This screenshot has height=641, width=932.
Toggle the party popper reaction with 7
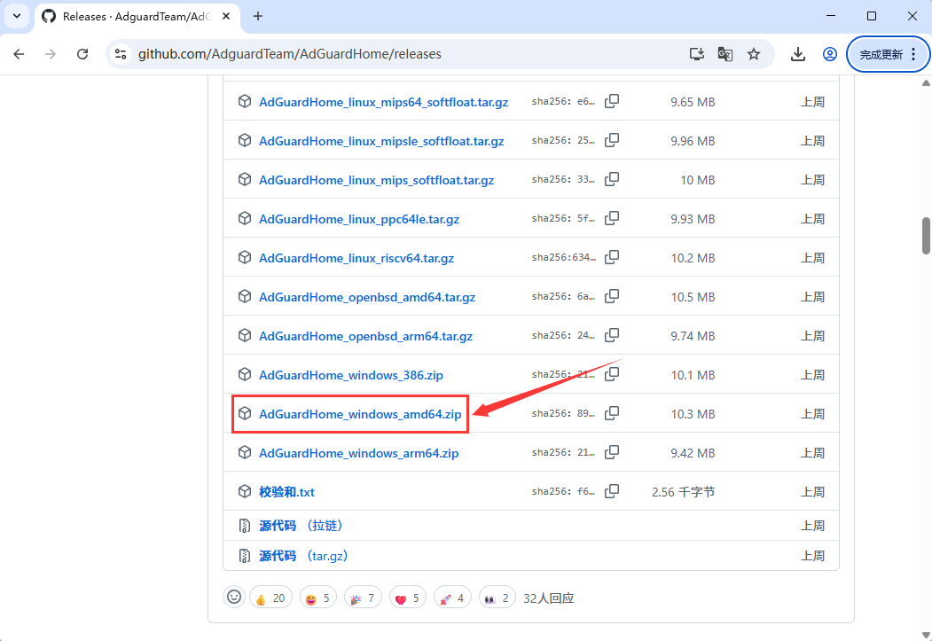[x=363, y=598]
